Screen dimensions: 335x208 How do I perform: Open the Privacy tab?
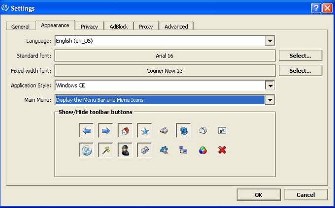pyautogui.click(x=89, y=26)
